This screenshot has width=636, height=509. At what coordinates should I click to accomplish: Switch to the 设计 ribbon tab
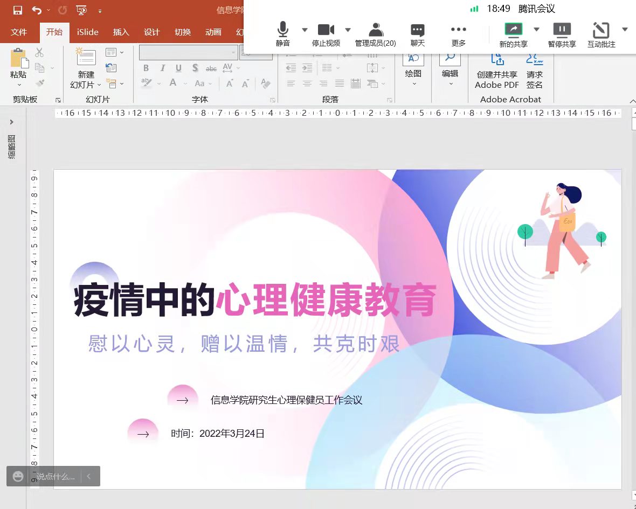click(151, 32)
